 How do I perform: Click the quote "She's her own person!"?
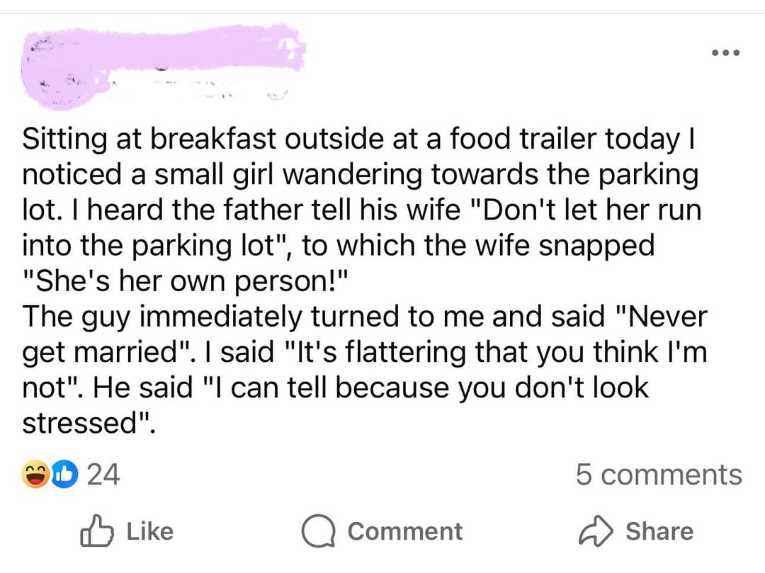[x=186, y=281]
